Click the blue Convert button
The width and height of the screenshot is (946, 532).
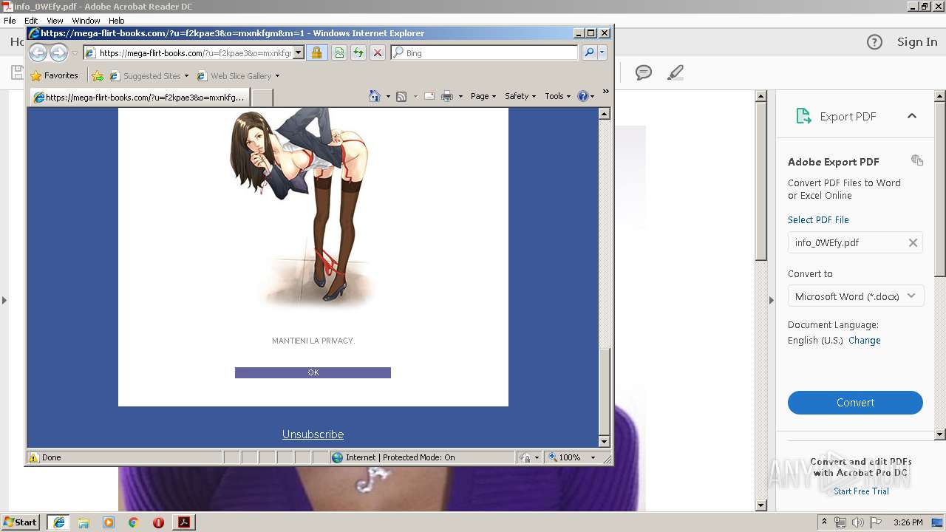[x=855, y=403]
